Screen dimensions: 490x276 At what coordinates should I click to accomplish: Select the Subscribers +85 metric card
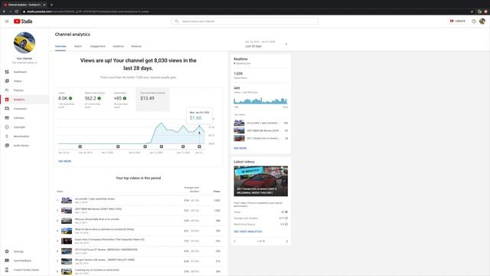122,100
